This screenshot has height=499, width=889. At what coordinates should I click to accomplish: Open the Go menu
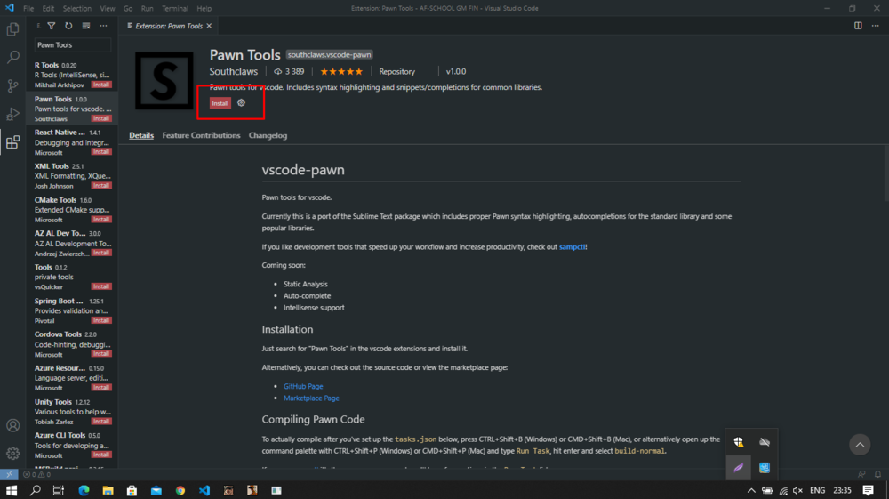coord(128,9)
